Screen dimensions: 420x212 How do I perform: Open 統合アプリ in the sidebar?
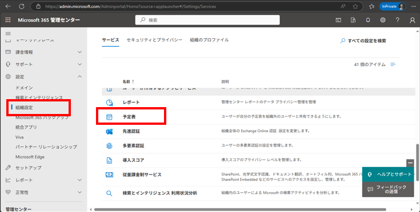[26, 127]
